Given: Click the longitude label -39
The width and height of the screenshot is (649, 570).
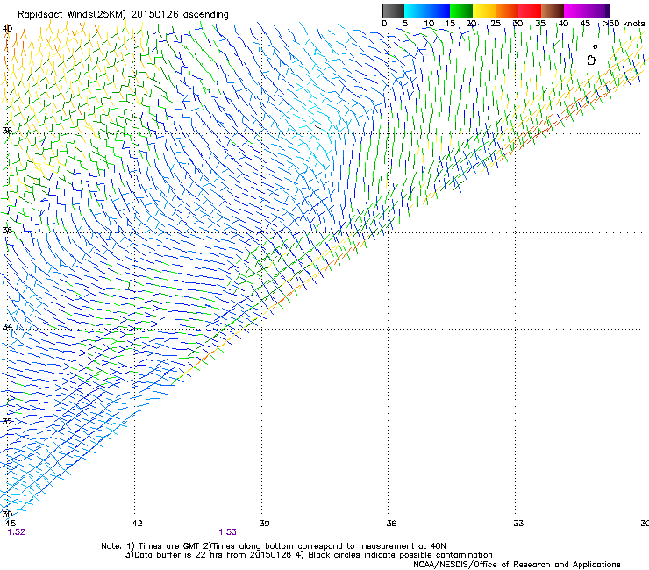Looking at the screenshot, I should [261, 524].
